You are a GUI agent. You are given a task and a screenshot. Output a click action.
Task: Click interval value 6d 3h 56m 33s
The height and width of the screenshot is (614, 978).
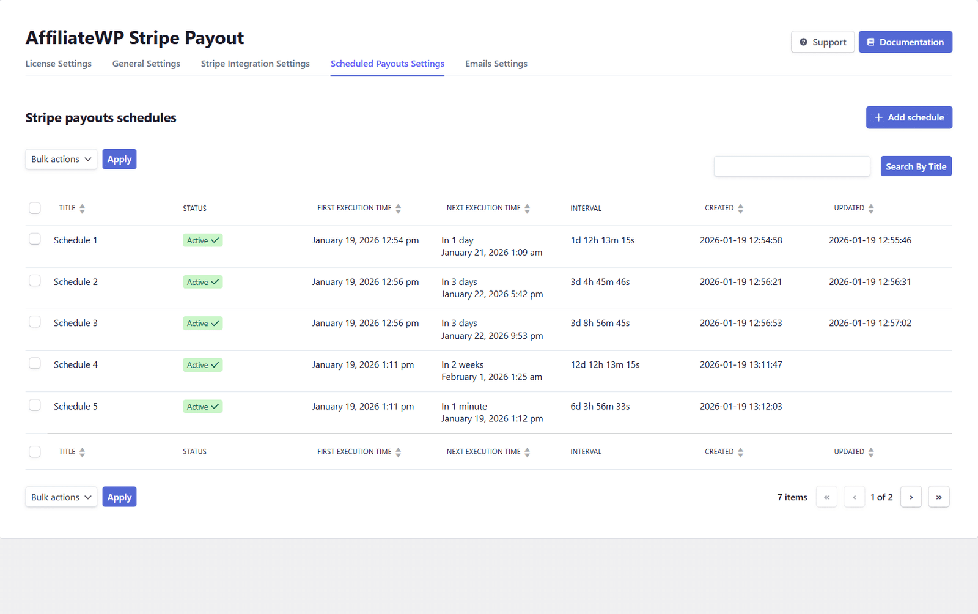pos(600,406)
